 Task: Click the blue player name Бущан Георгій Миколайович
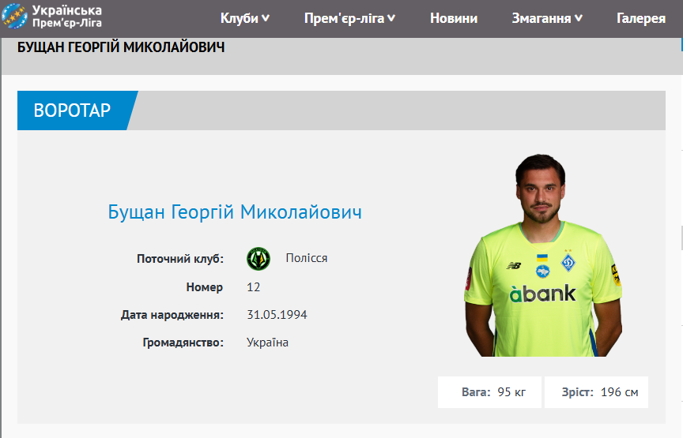coord(235,212)
